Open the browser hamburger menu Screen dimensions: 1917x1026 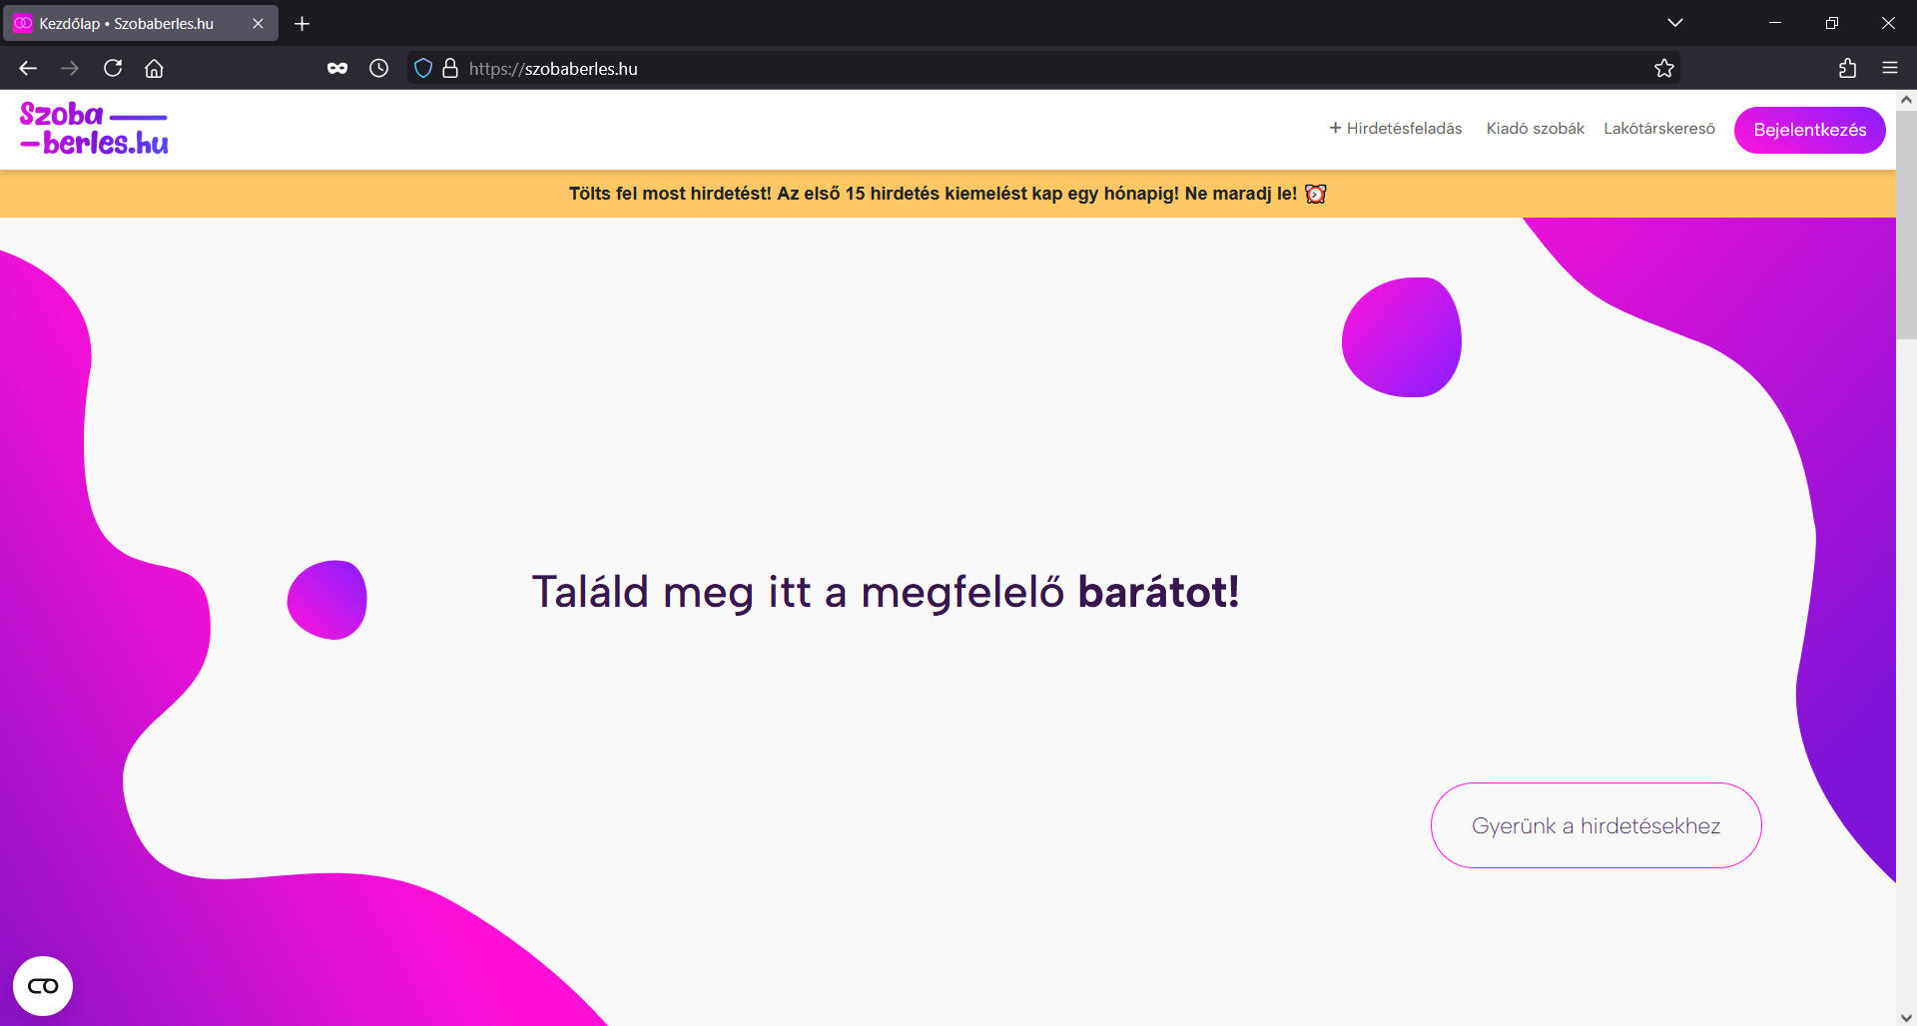point(1889,68)
